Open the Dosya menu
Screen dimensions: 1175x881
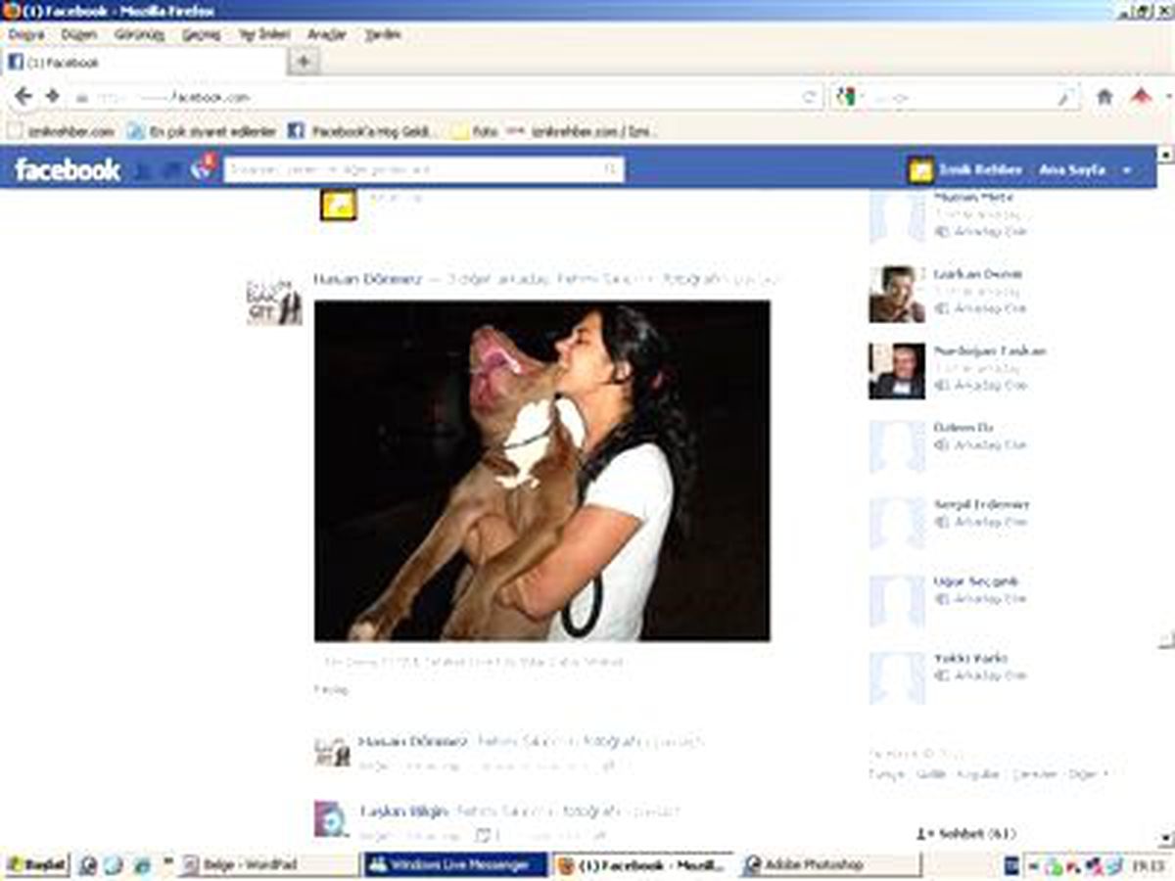25,34
